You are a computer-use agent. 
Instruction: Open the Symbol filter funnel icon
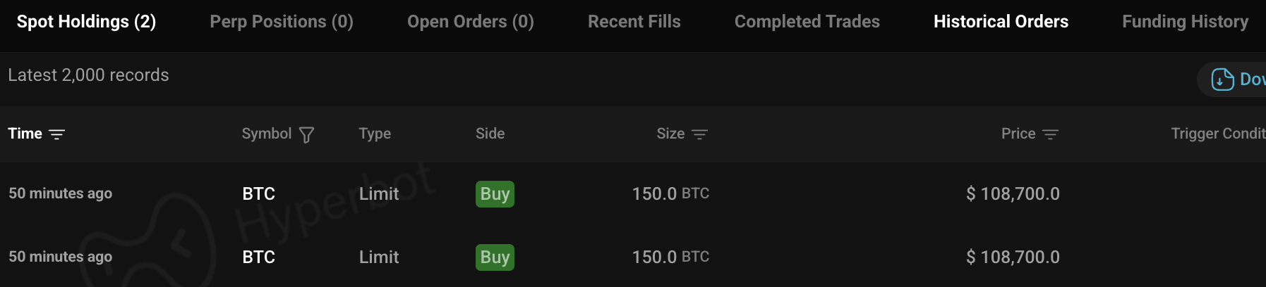coord(306,134)
